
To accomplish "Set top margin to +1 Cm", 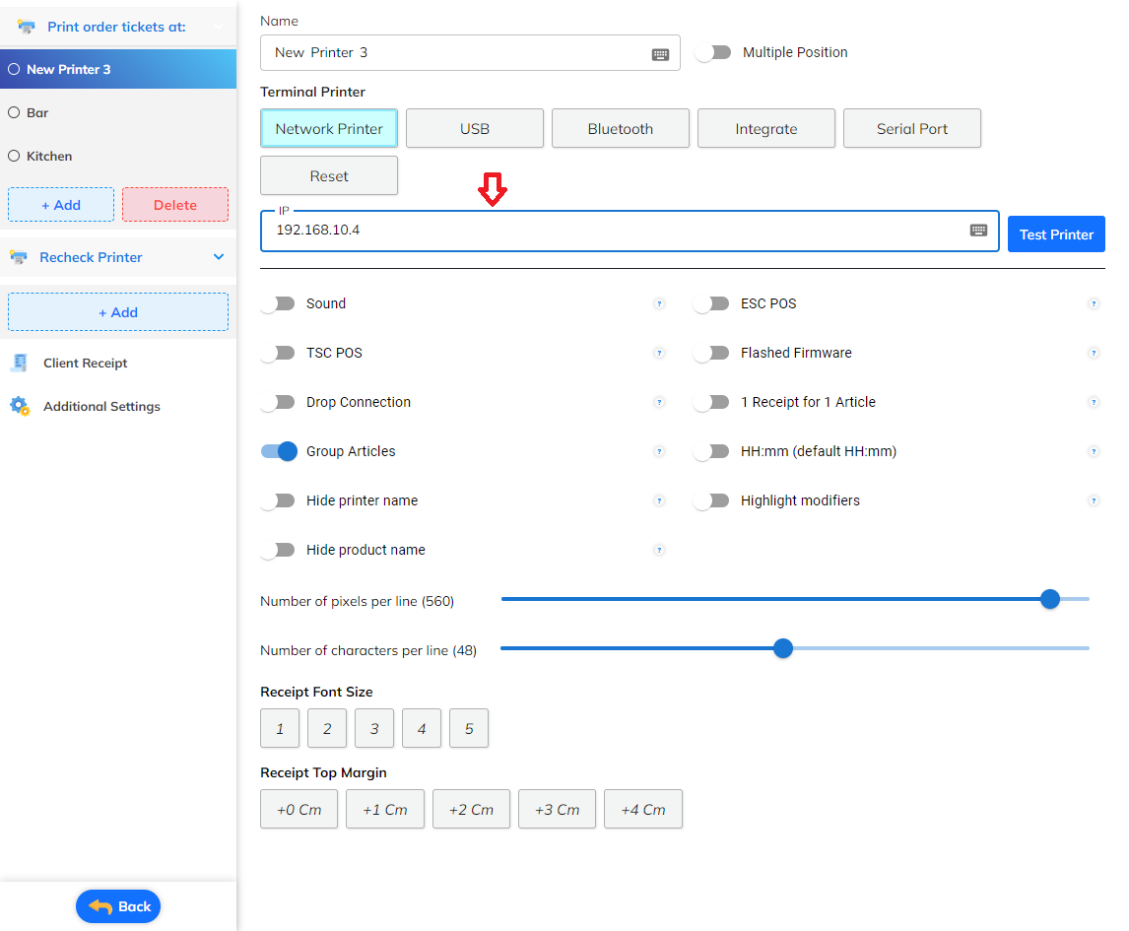I will pyautogui.click(x=385, y=809).
